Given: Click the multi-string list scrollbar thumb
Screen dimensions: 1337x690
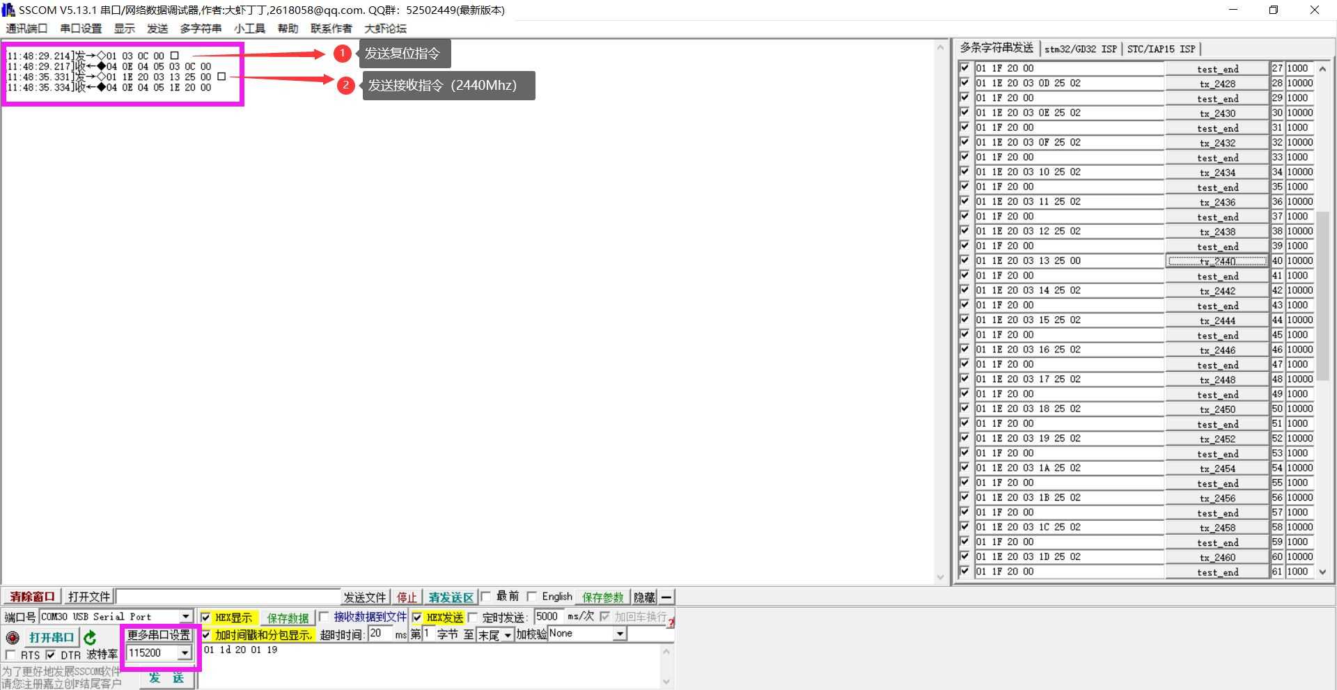Looking at the screenshot, I should coord(1322,296).
